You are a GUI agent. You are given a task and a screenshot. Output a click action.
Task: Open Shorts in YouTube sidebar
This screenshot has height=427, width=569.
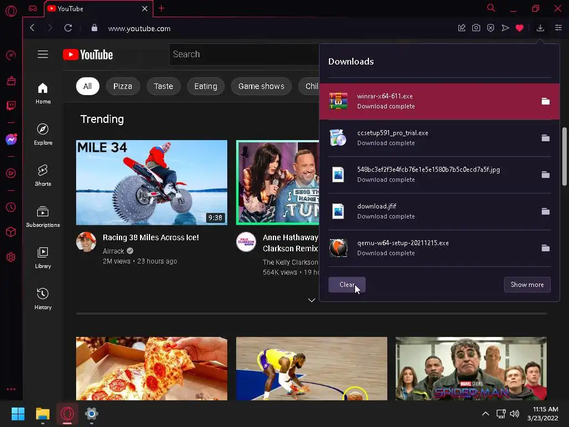43,175
